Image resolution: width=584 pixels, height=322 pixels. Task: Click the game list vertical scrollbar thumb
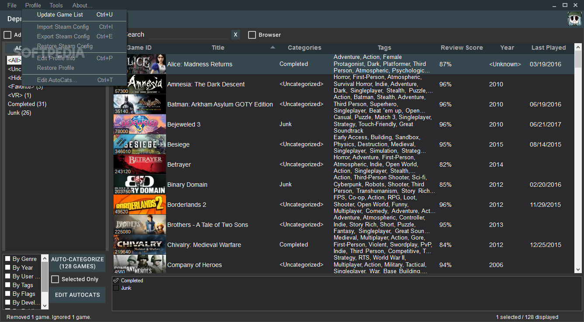pyautogui.click(x=578, y=59)
